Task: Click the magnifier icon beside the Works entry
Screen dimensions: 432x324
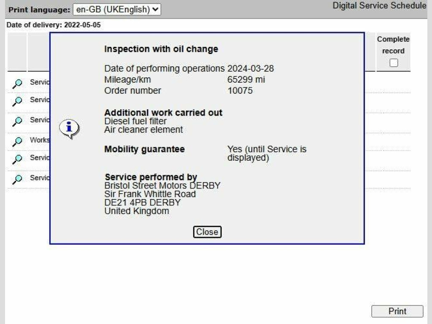Action: pyautogui.click(x=17, y=141)
